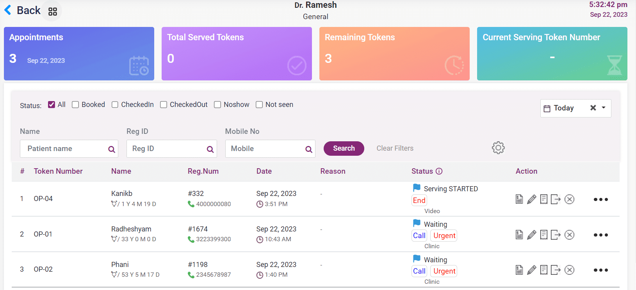The height and width of the screenshot is (290, 636).
Task: Open three-dot menu for Phani row
Action: (600, 270)
